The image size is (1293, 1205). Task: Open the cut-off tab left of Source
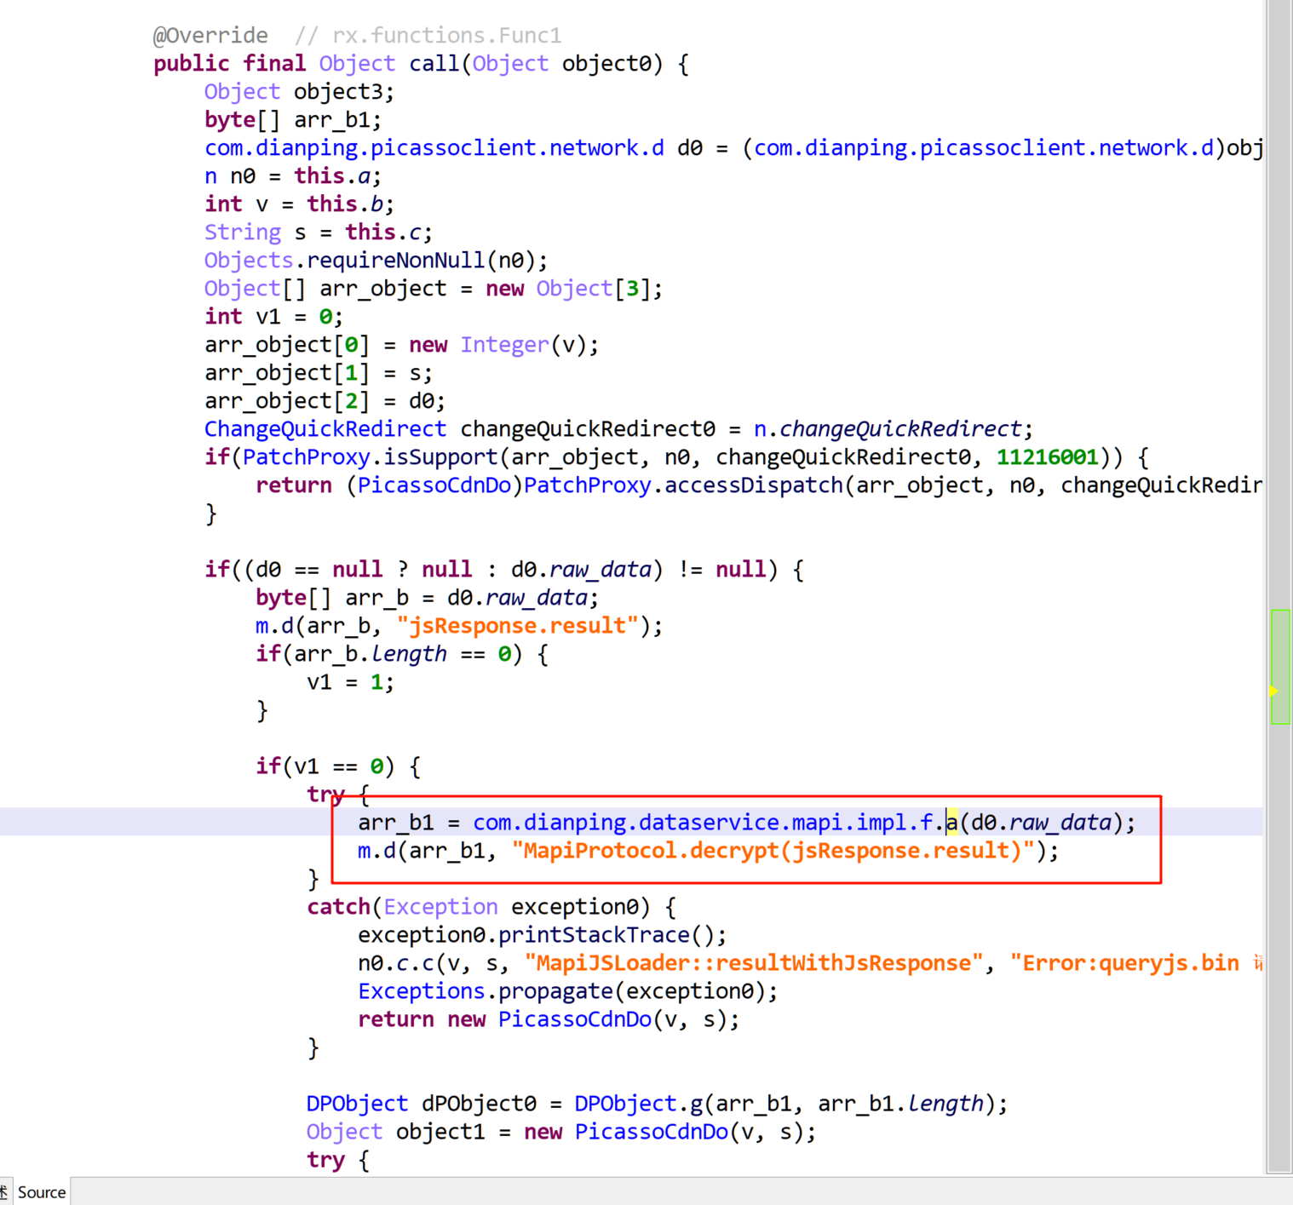(x=4, y=1192)
